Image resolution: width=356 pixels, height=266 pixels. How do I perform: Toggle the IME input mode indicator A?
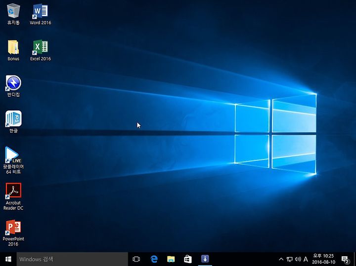coord(306,259)
